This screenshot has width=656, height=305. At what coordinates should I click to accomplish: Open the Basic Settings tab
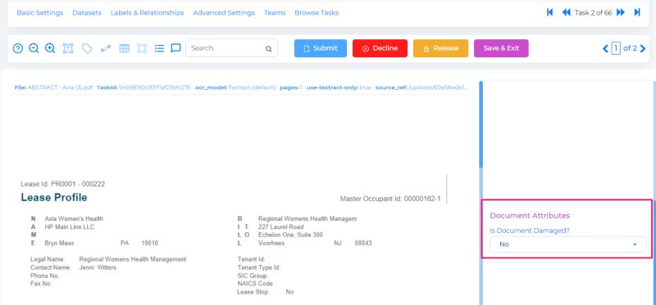40,13
